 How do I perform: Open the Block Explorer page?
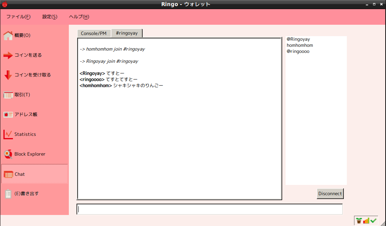point(35,154)
